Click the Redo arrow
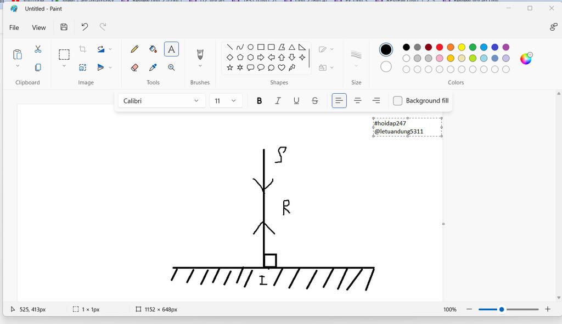 103,27
